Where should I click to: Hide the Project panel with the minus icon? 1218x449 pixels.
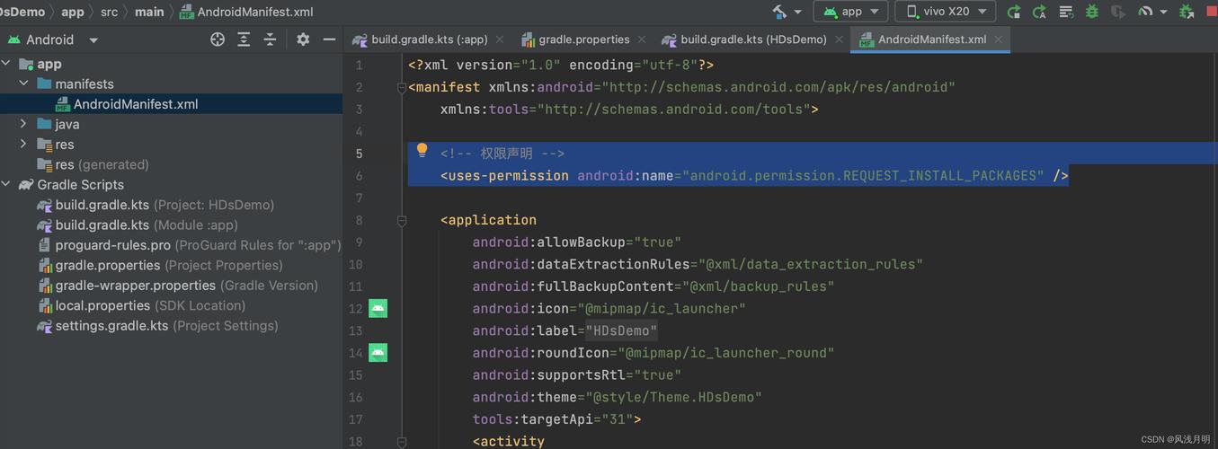(329, 40)
